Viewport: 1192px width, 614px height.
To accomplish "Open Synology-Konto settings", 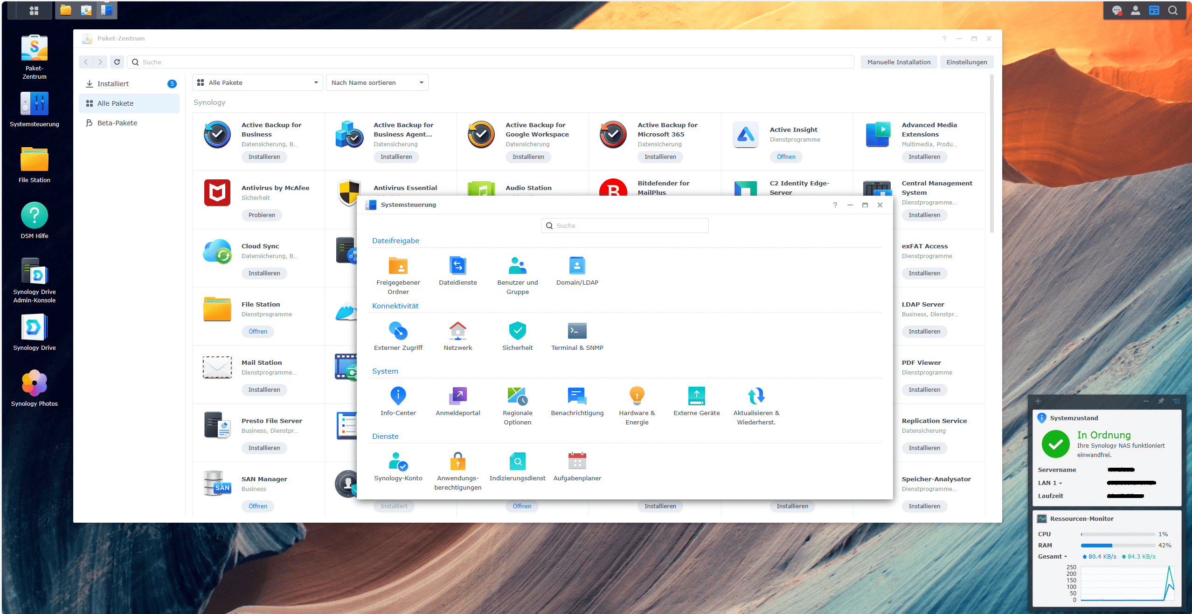I will (x=398, y=466).
